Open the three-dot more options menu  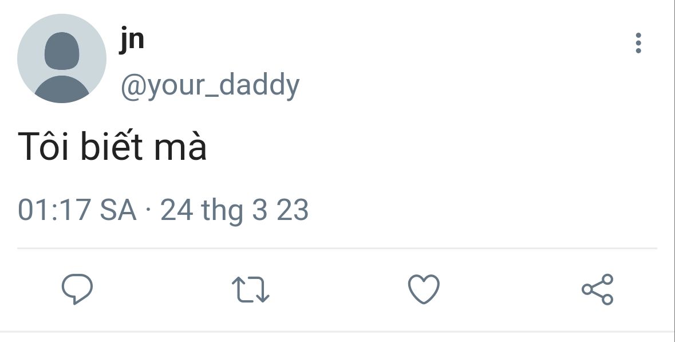638,44
